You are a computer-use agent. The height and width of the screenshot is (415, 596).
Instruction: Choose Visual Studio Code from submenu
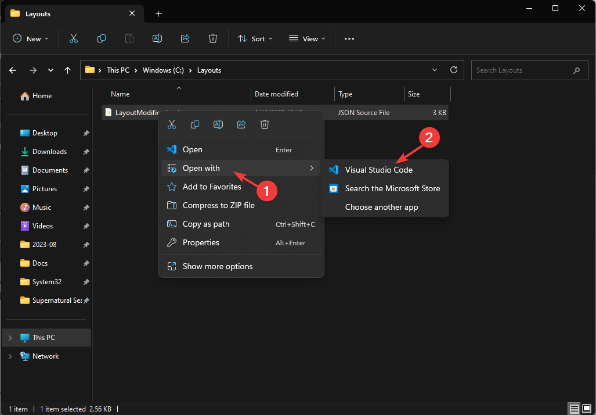378,170
